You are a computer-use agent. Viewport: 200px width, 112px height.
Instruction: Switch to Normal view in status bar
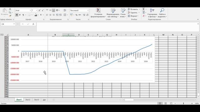pyautogui.click(x=160, y=103)
